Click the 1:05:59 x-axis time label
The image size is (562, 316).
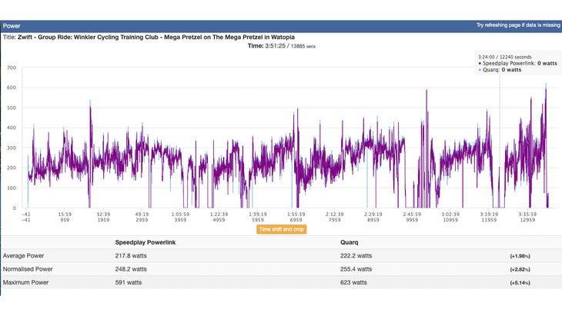pos(180,215)
